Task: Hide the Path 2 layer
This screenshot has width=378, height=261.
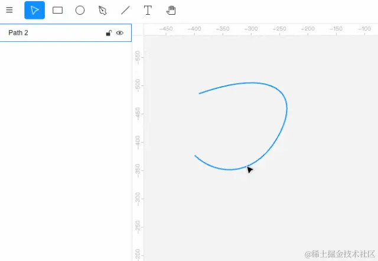Action: 120,33
